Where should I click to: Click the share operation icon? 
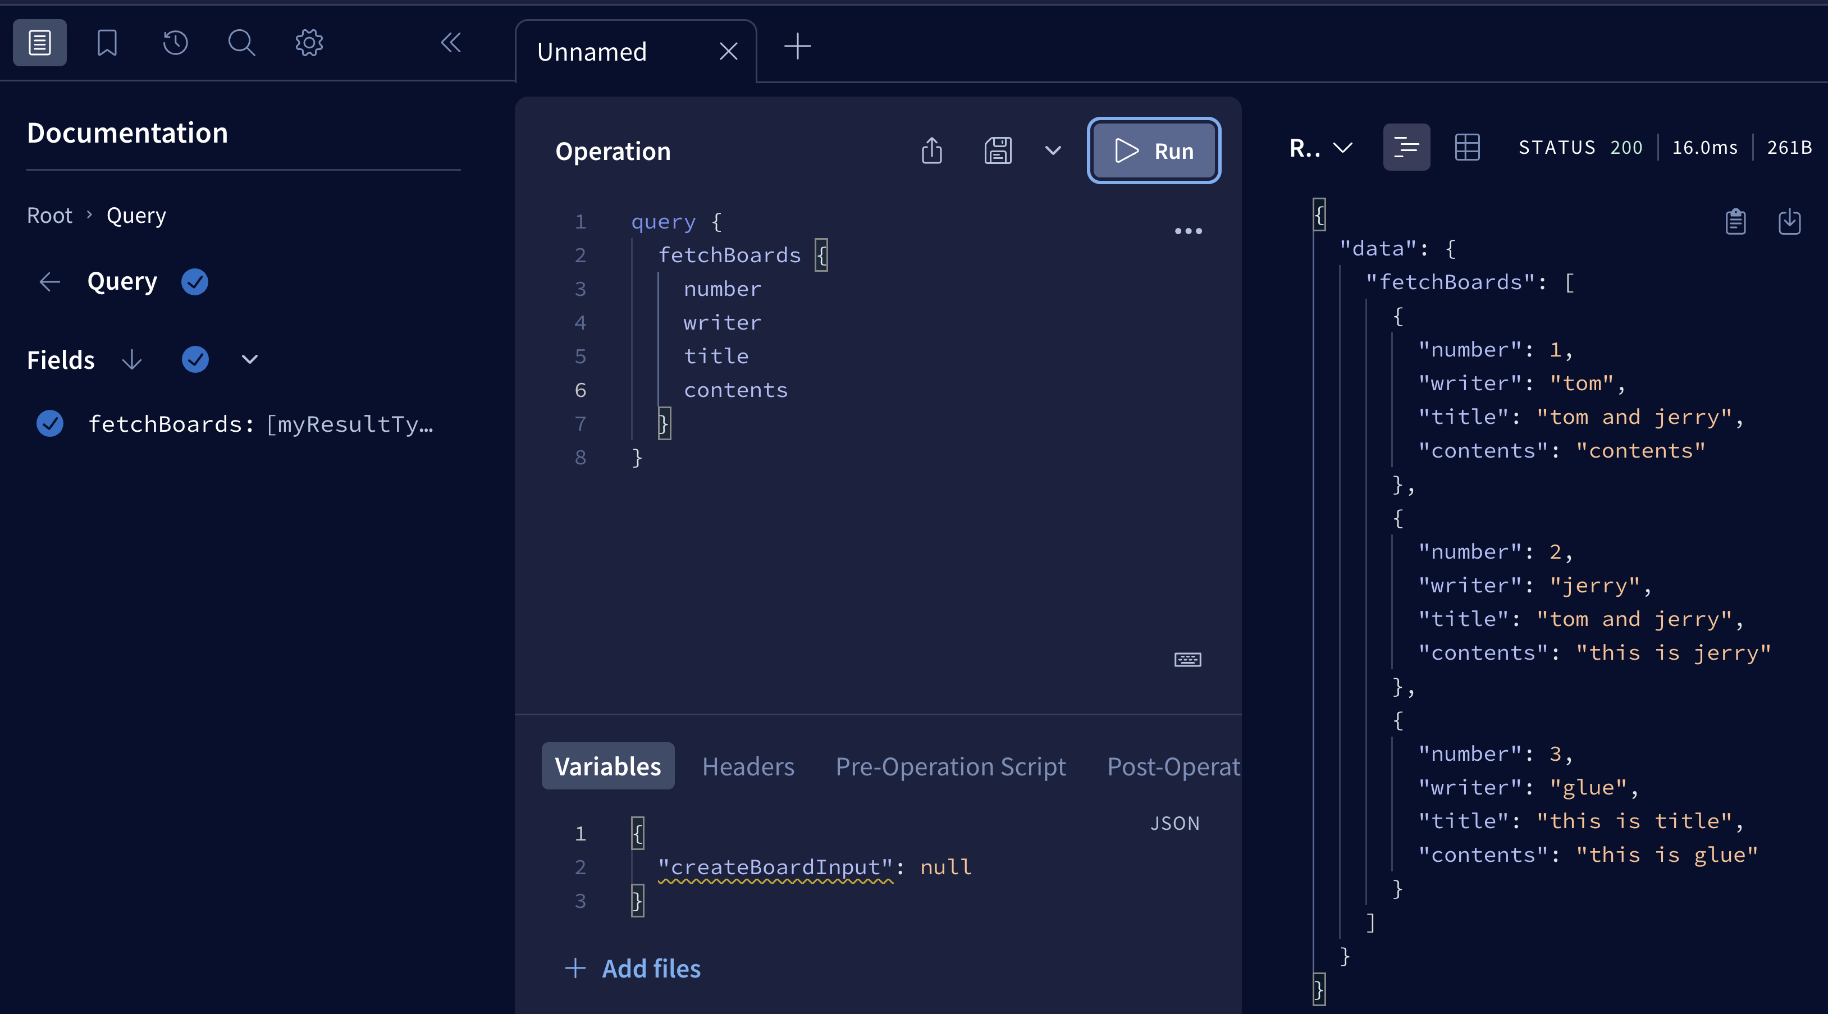(x=932, y=150)
